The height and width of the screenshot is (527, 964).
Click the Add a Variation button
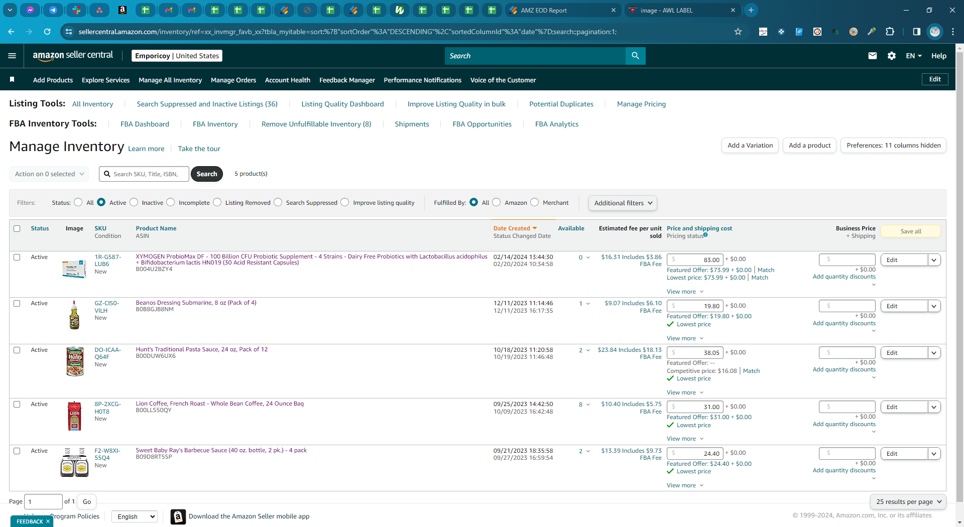click(x=750, y=146)
